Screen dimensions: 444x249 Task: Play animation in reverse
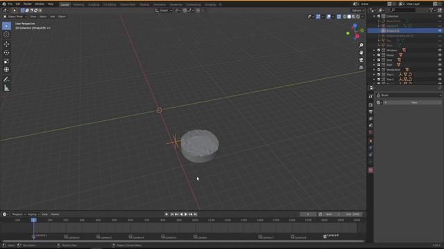pyautogui.click(x=181, y=214)
